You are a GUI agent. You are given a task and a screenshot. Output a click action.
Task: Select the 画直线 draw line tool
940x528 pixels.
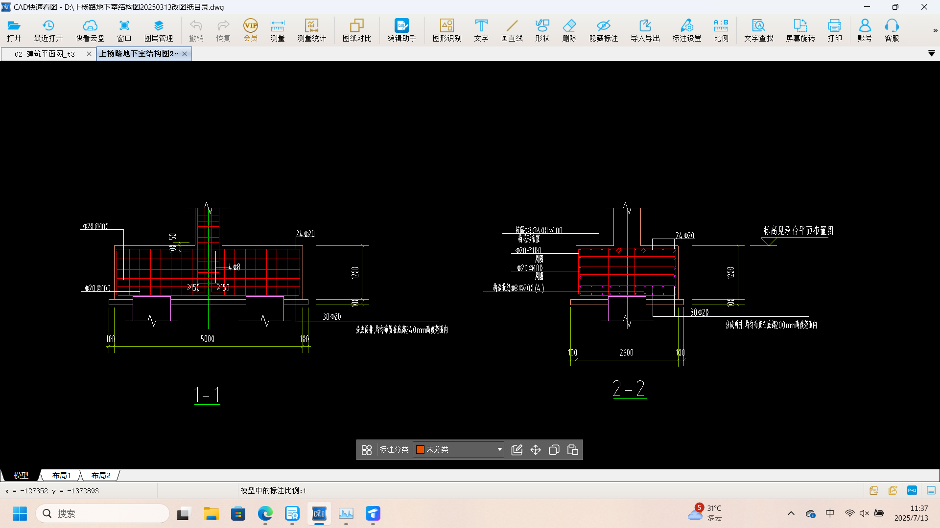point(512,30)
